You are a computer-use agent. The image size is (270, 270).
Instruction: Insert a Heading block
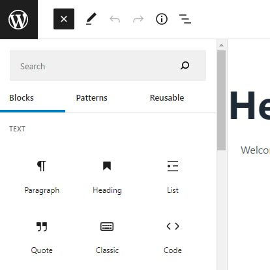(x=107, y=177)
